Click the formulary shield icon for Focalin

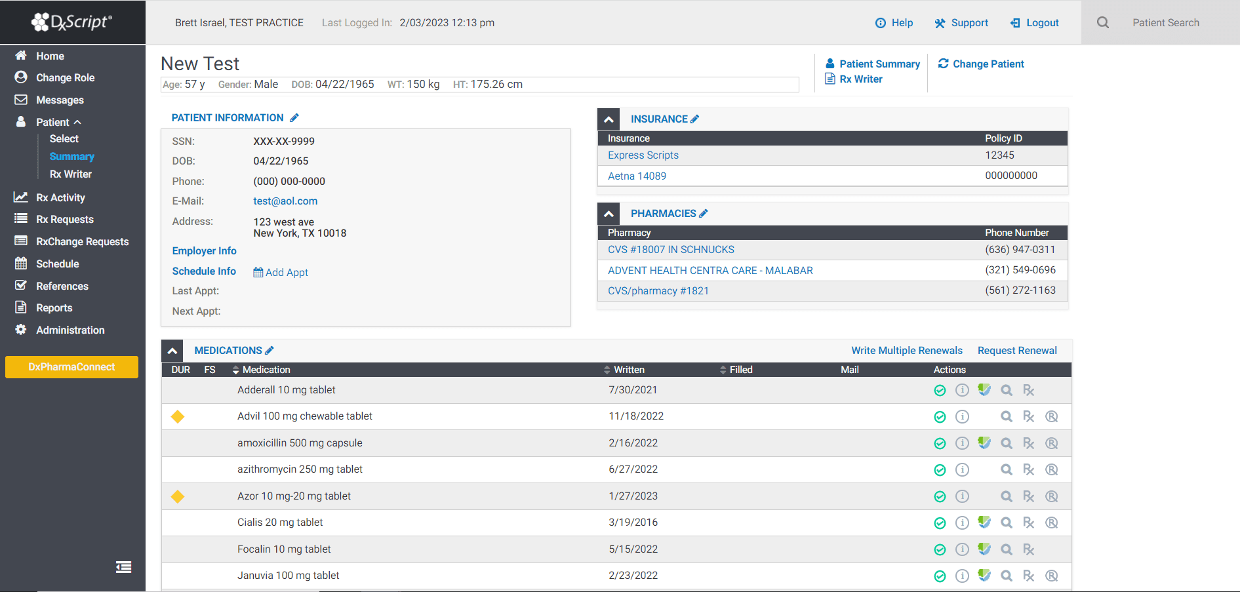(x=984, y=549)
